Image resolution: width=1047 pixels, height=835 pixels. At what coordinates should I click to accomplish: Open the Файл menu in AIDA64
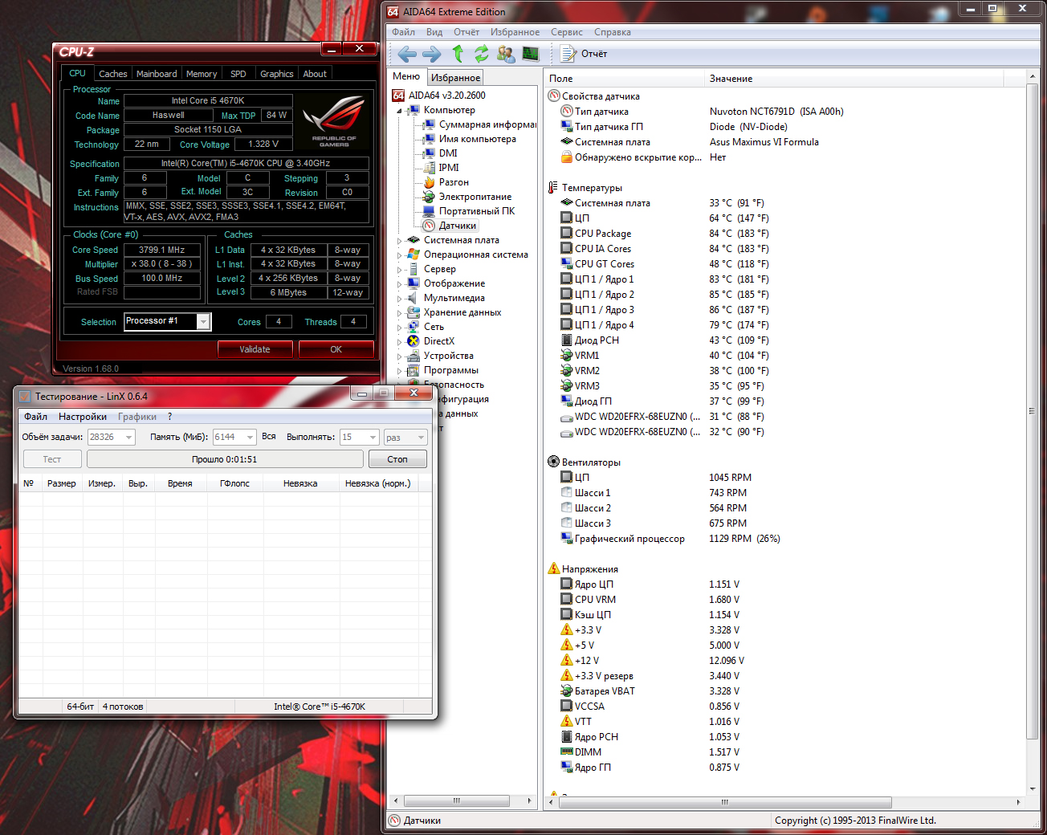(x=403, y=32)
